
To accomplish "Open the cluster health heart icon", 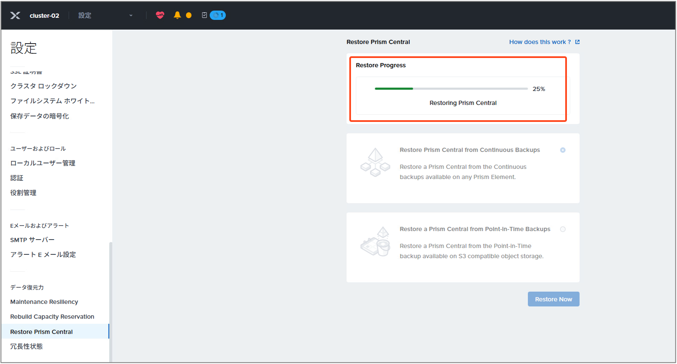I will pyautogui.click(x=160, y=15).
